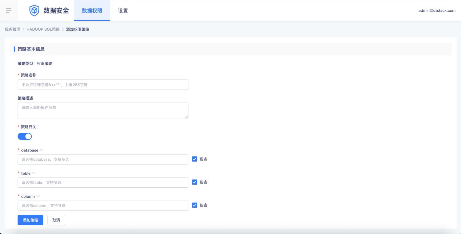
Task: Expand the table label dropdown arrow
Action: pyautogui.click(x=34, y=173)
